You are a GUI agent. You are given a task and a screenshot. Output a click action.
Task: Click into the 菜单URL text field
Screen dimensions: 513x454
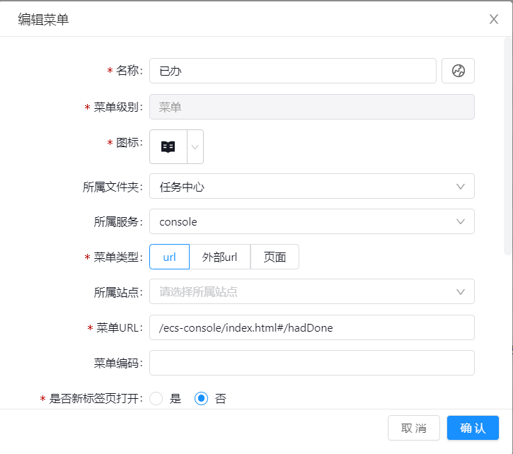point(311,327)
